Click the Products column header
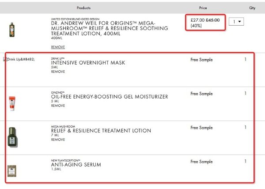 [x=83, y=8]
